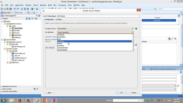Open the Refactor menu
183x103 pixels.
[x=28, y=5]
